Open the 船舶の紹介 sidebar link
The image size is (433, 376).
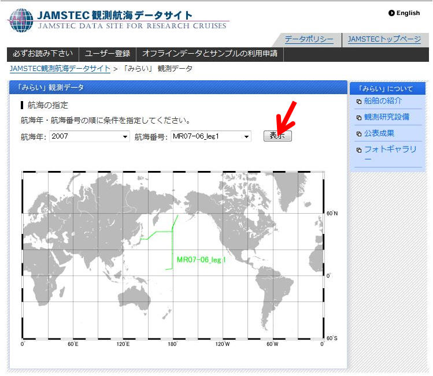pos(383,101)
